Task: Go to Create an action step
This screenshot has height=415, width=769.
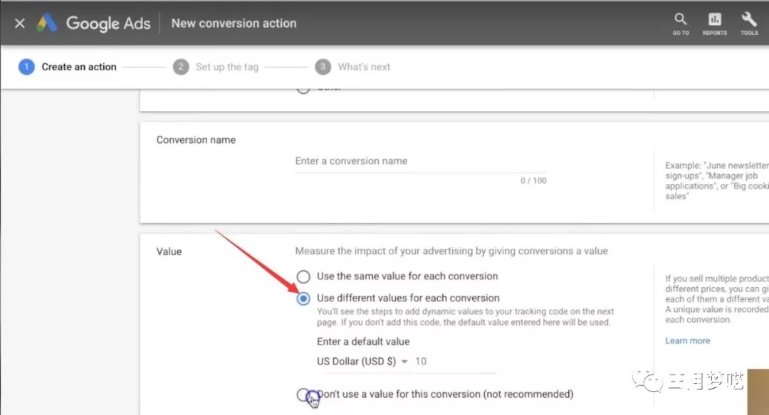Action: pos(79,67)
